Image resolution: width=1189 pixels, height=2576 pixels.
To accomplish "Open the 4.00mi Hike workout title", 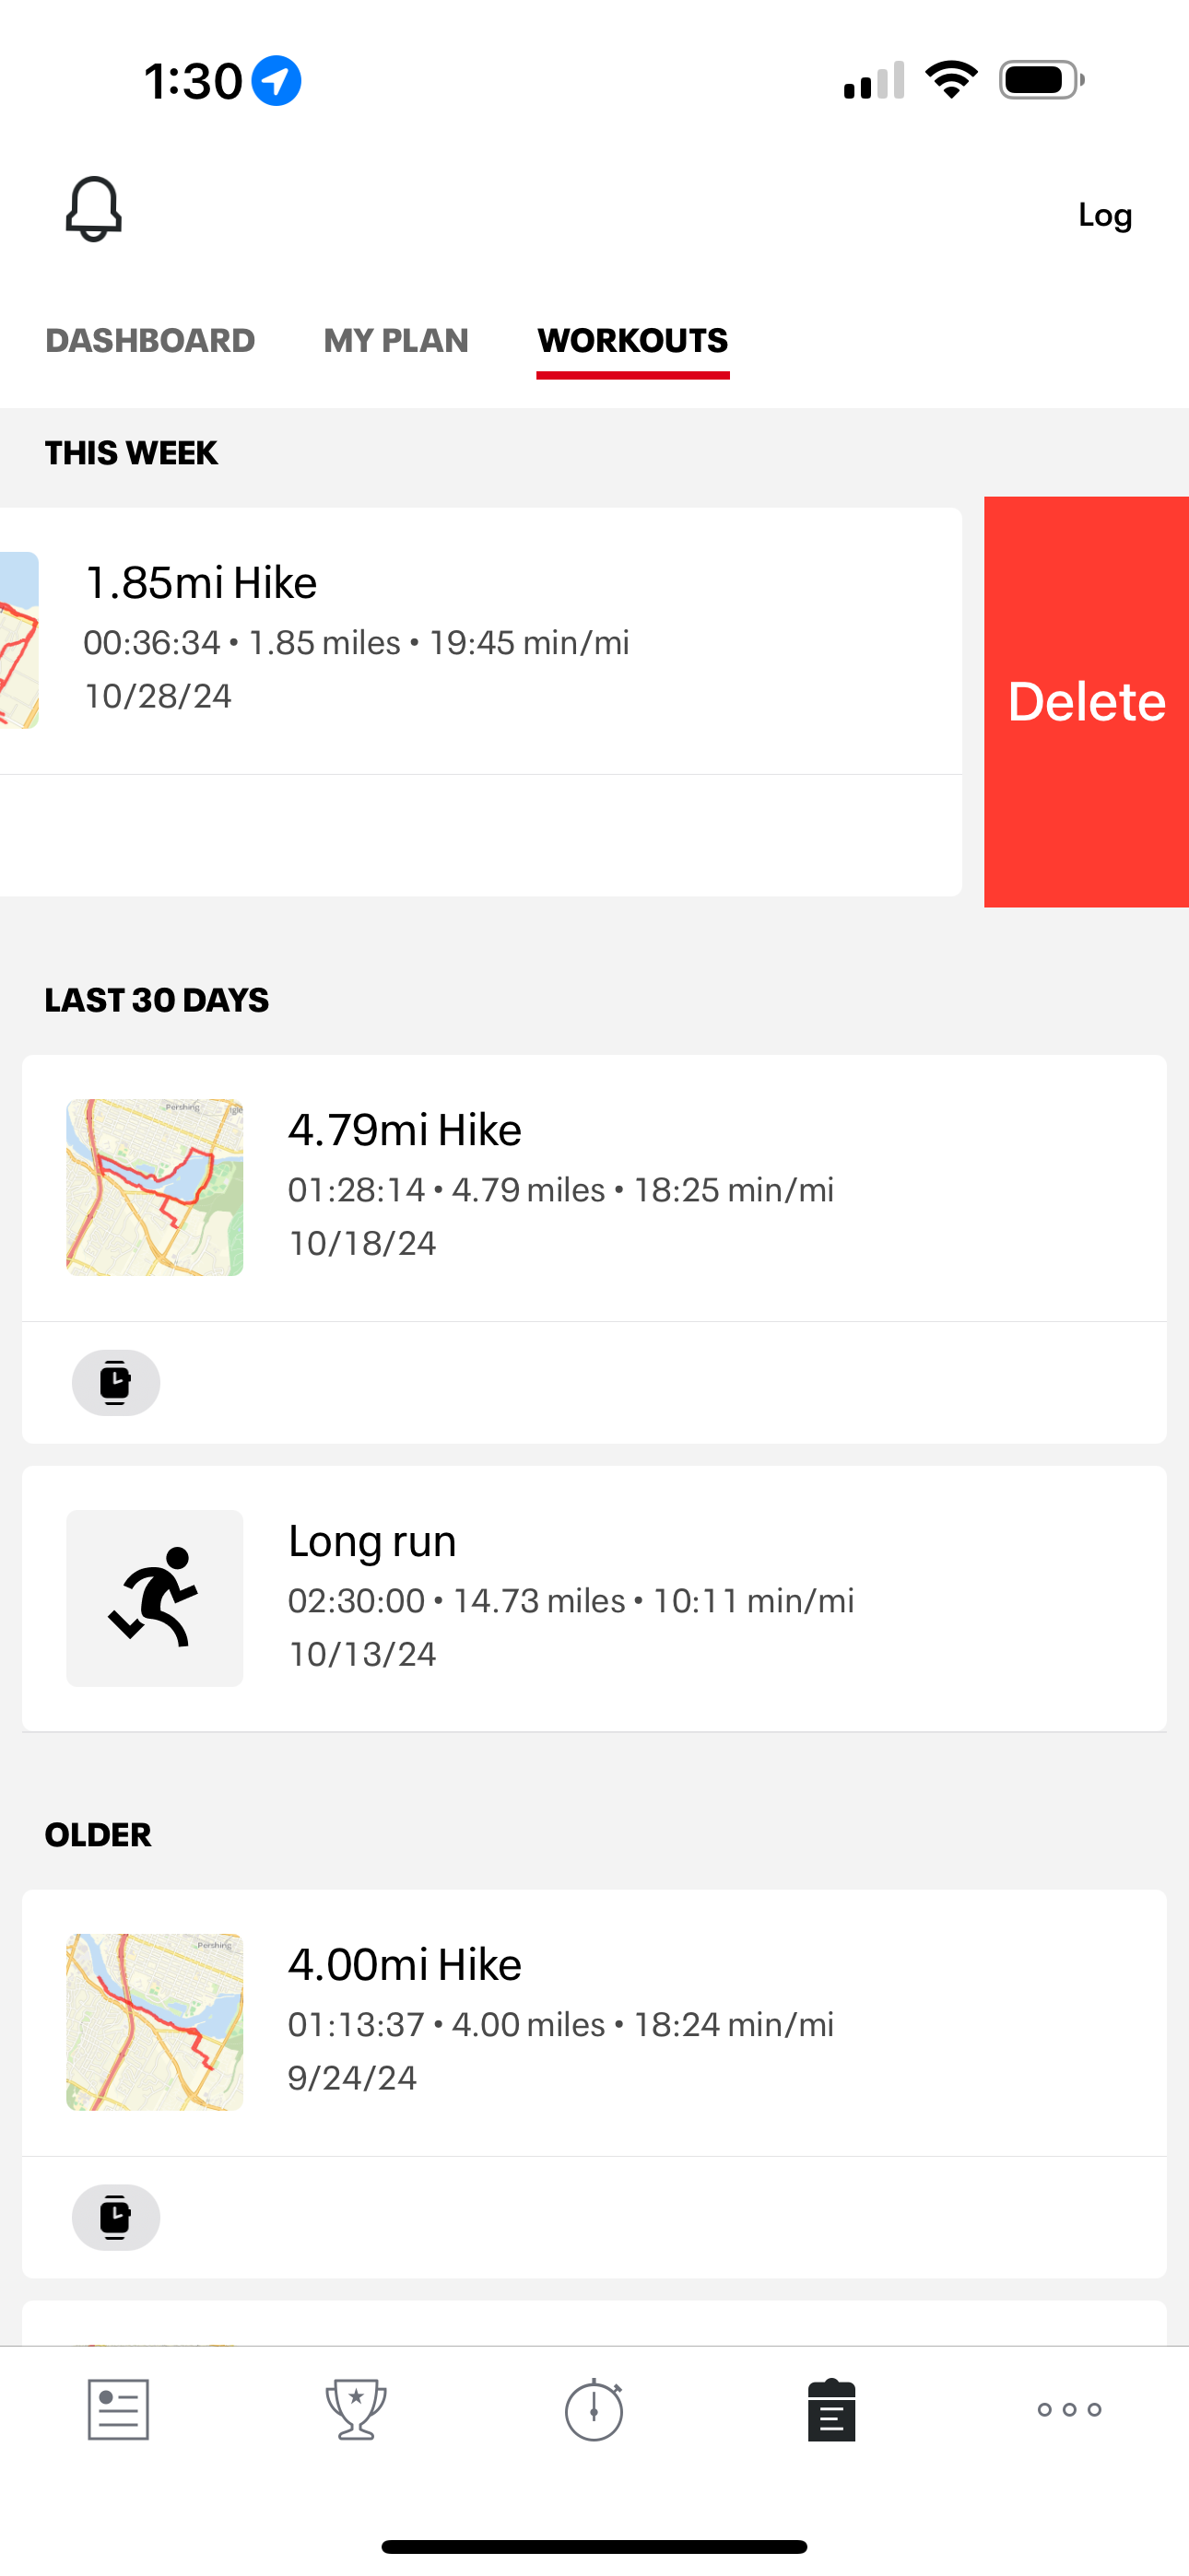I will tap(405, 1964).
